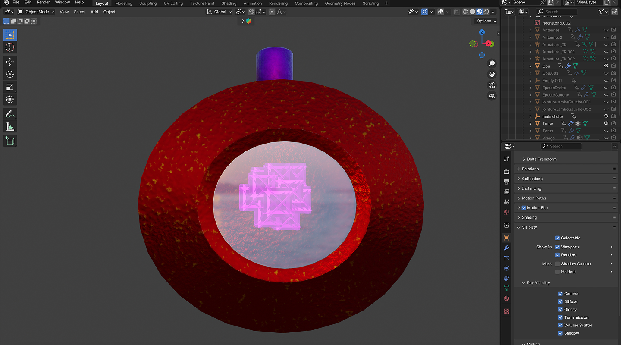Expand the Delta Transform section
This screenshot has height=345, width=621.
(x=541, y=159)
